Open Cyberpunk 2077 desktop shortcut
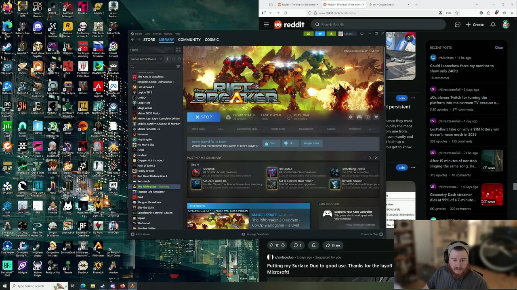 23,10
